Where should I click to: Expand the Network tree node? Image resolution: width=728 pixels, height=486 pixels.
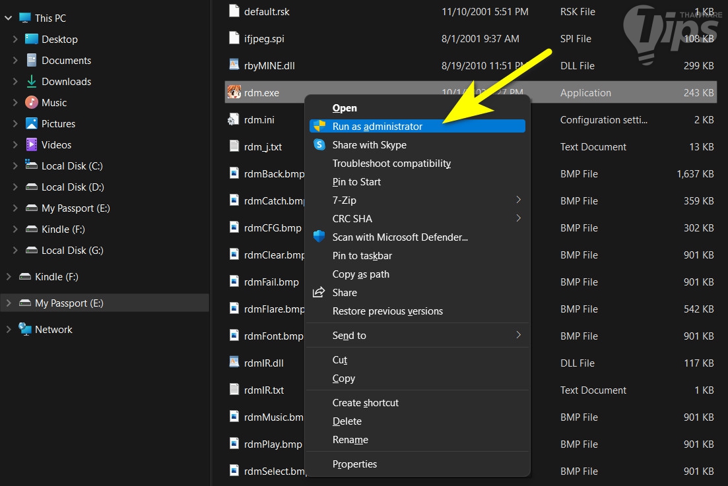(x=8, y=329)
